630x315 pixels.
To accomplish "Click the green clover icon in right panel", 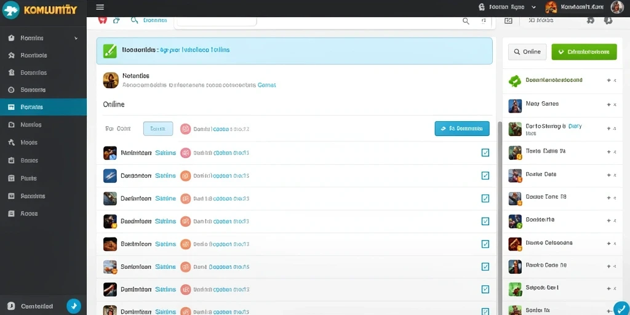I will [515, 81].
